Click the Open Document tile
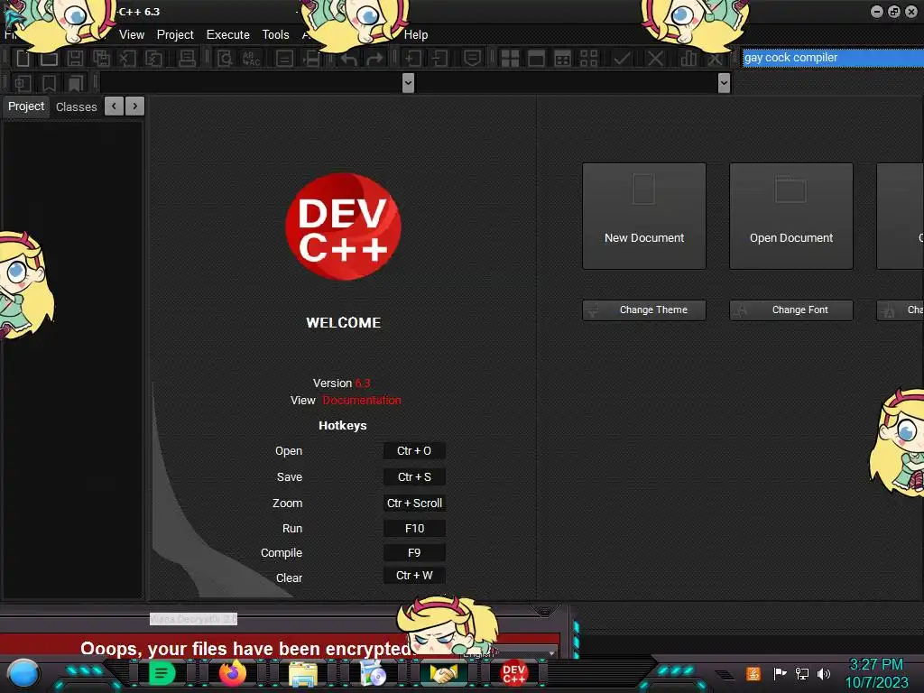 (x=791, y=217)
